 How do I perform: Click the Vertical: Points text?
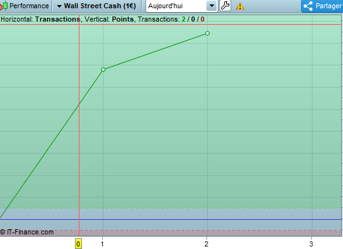tap(109, 19)
